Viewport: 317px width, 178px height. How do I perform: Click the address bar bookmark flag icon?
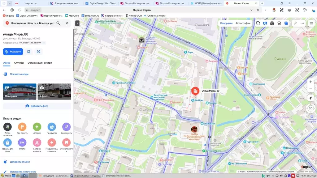tap(258, 10)
